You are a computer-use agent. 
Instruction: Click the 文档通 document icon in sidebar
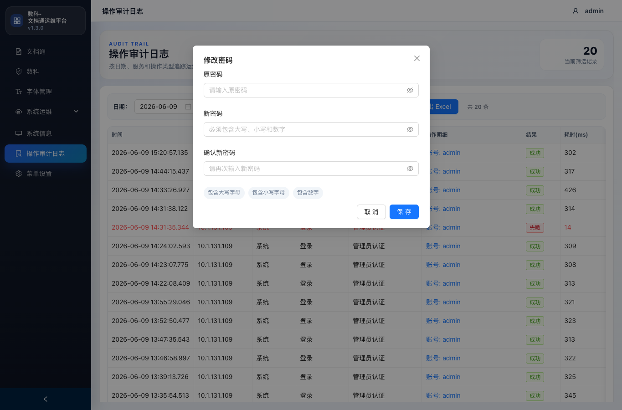click(x=19, y=51)
